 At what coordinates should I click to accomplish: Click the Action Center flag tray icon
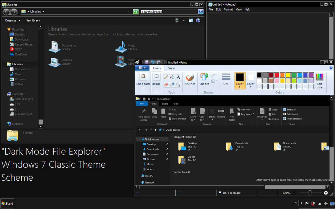coord(307,203)
